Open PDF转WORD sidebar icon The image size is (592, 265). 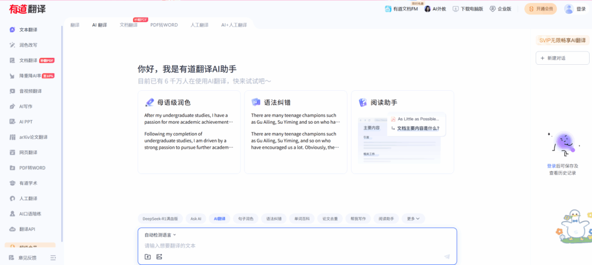click(x=13, y=167)
